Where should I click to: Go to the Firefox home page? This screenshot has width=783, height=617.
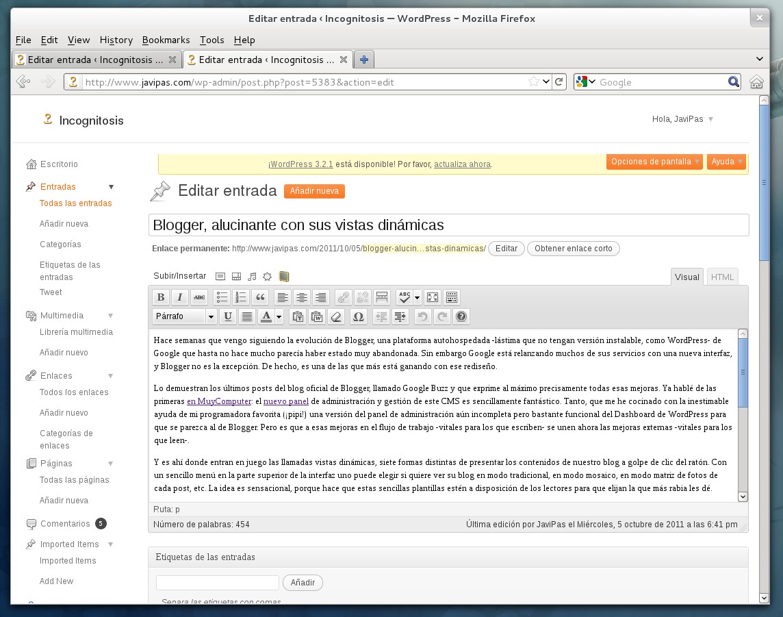pos(756,81)
